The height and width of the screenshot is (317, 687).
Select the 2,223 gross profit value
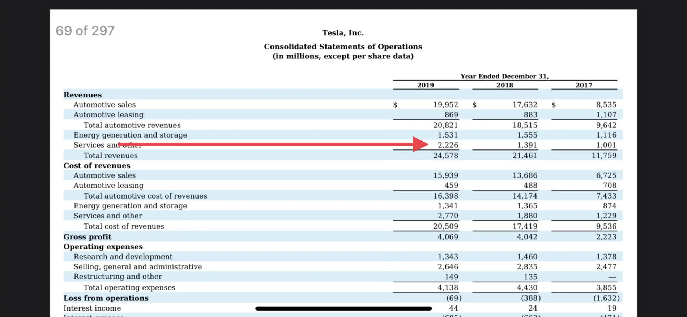(x=606, y=236)
